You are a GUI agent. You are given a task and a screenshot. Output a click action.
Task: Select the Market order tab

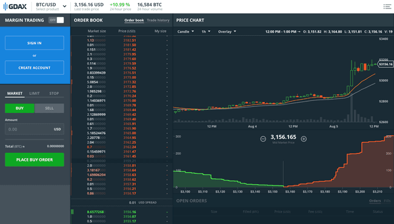click(15, 94)
